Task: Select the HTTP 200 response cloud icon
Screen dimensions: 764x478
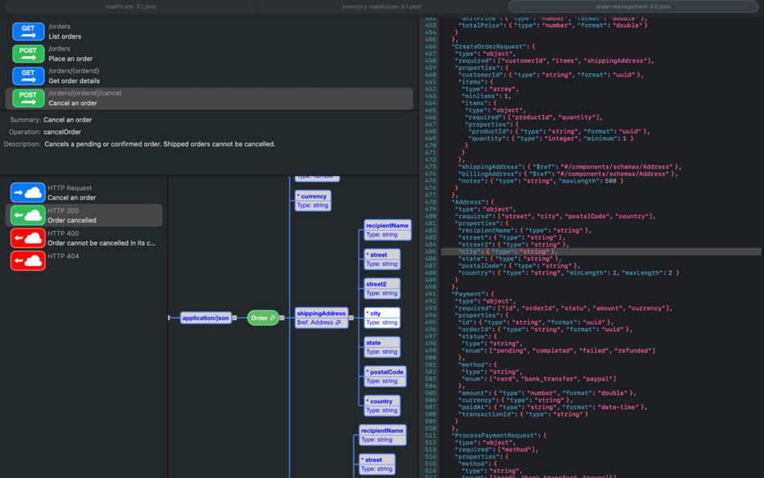Action: pyautogui.click(x=28, y=215)
